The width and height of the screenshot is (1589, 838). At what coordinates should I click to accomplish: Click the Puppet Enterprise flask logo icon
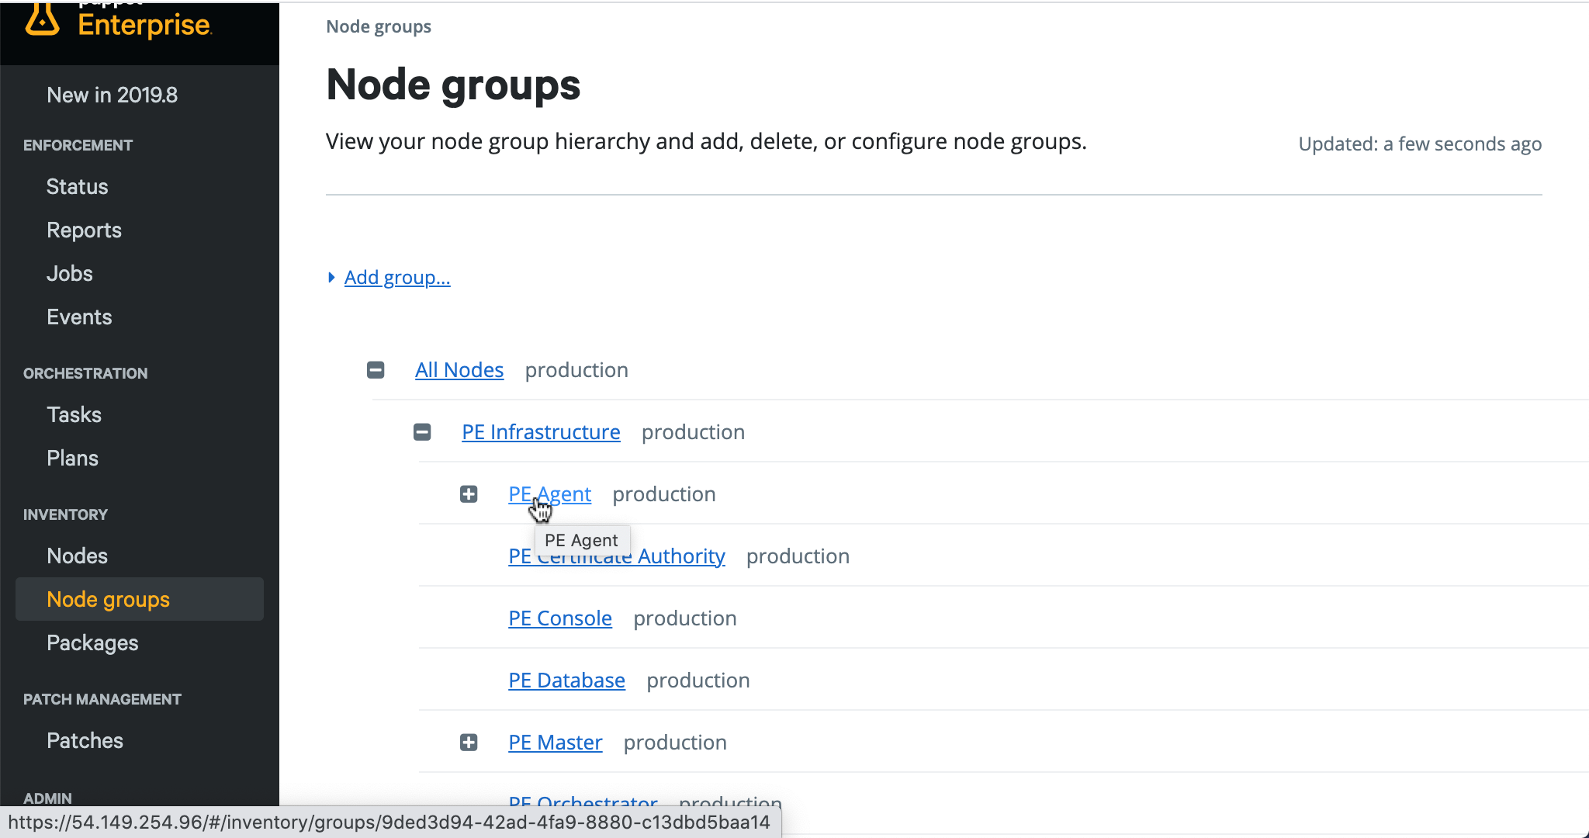click(x=42, y=19)
